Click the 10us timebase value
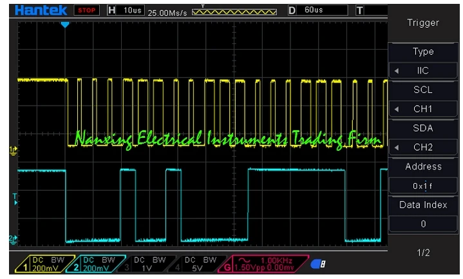 point(132,10)
